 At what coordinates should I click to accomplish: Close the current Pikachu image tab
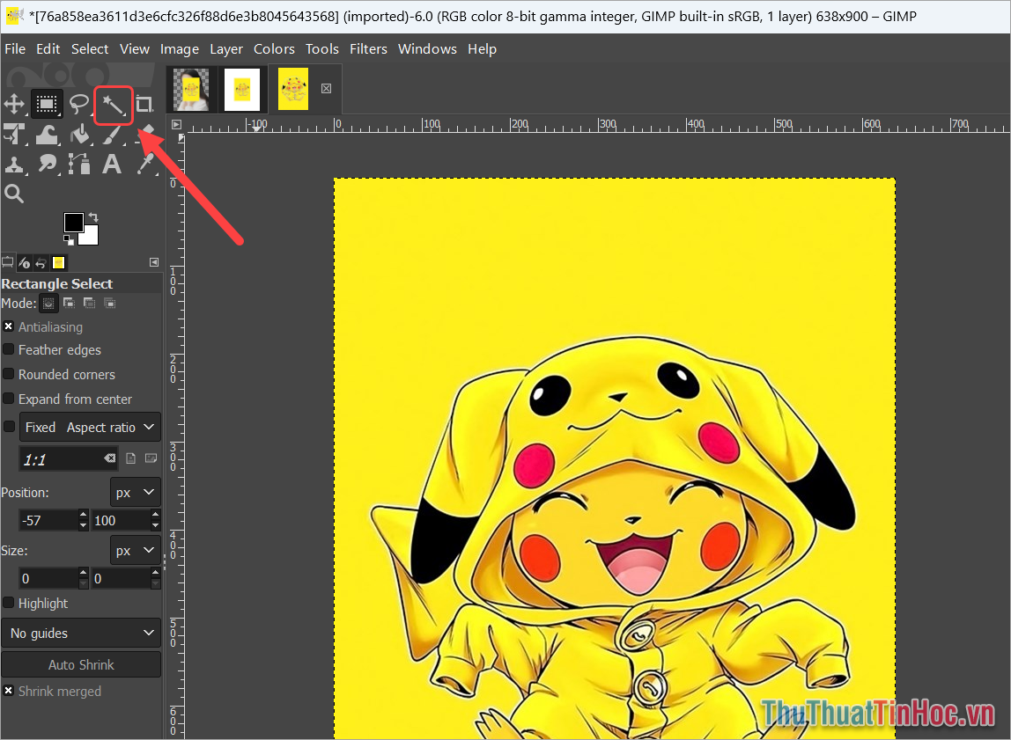[x=326, y=88]
